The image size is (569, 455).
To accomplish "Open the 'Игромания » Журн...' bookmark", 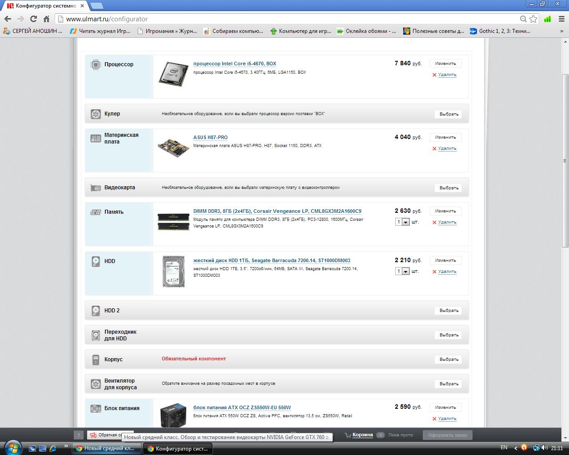I will 167,31.
